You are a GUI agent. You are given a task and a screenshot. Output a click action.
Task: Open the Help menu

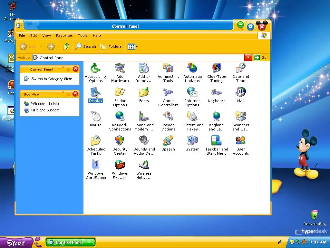coord(97,36)
